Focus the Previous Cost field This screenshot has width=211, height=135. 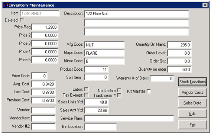pyautogui.click(x=43, y=100)
